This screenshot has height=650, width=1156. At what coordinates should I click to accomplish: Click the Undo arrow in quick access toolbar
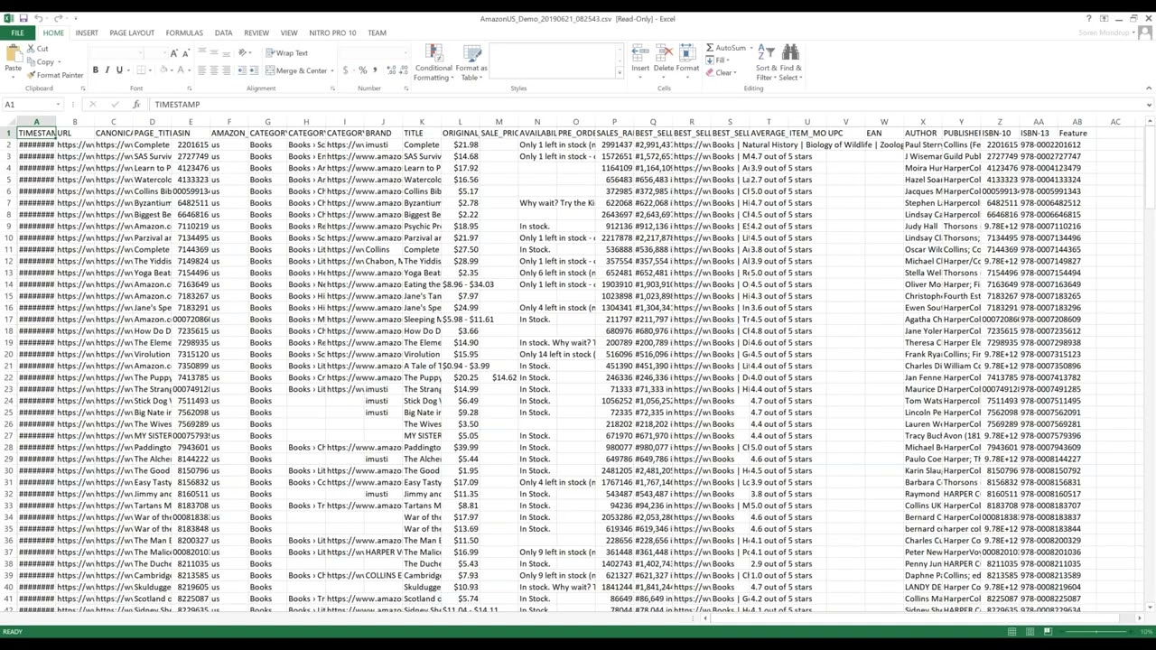pos(39,18)
